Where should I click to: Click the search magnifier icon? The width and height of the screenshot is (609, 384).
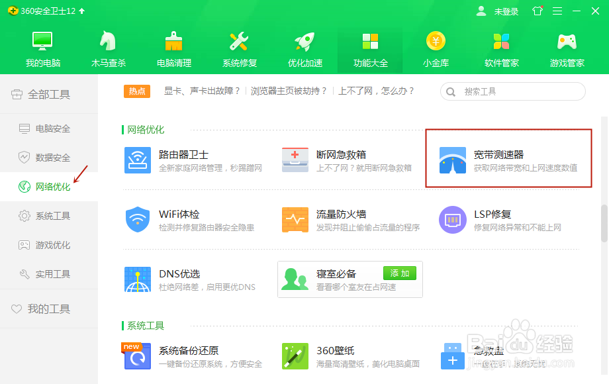point(451,92)
